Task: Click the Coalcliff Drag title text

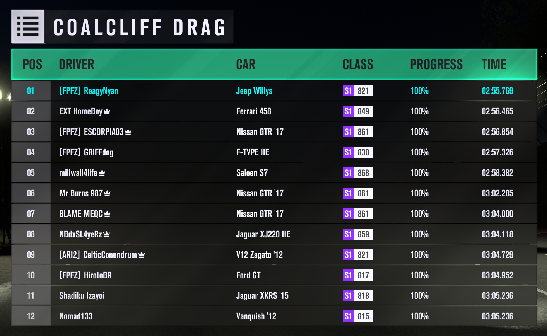Action: [x=140, y=27]
